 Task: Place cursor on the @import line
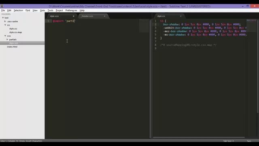64,21
